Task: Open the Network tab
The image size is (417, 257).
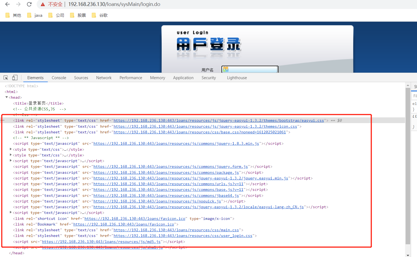Action: (104, 78)
